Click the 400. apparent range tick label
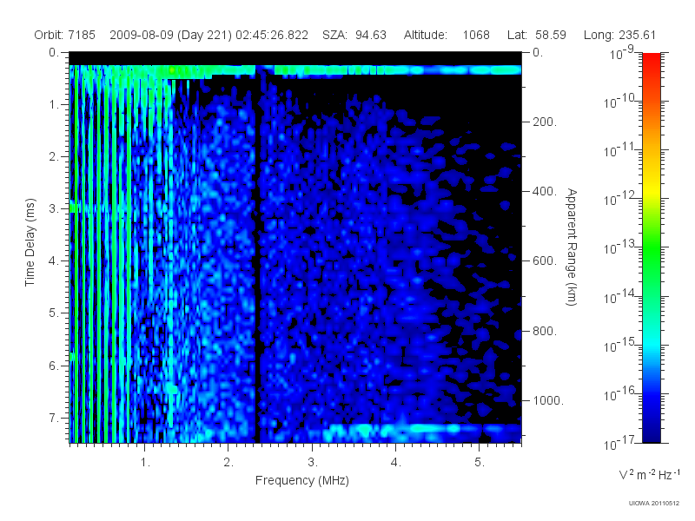 [x=545, y=191]
